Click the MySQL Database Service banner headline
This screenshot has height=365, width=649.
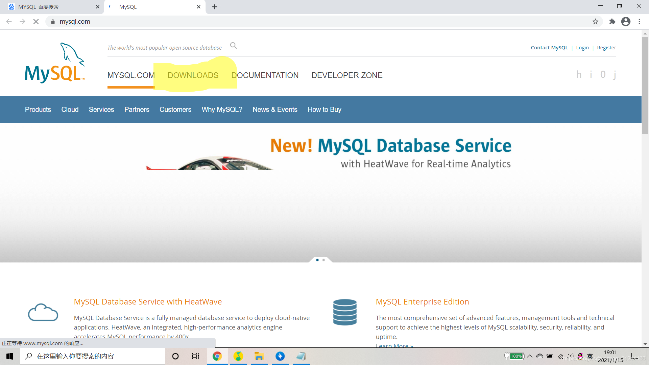[x=391, y=146]
